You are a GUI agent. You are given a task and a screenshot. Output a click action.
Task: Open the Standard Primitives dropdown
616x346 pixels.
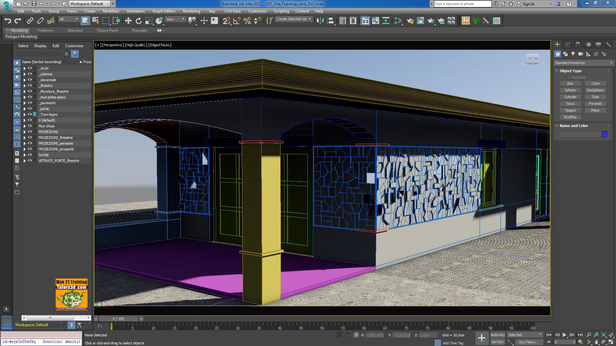583,63
